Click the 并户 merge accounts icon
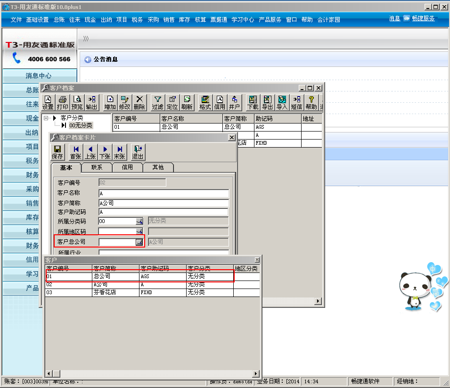This screenshot has width=450, height=388. click(234, 102)
